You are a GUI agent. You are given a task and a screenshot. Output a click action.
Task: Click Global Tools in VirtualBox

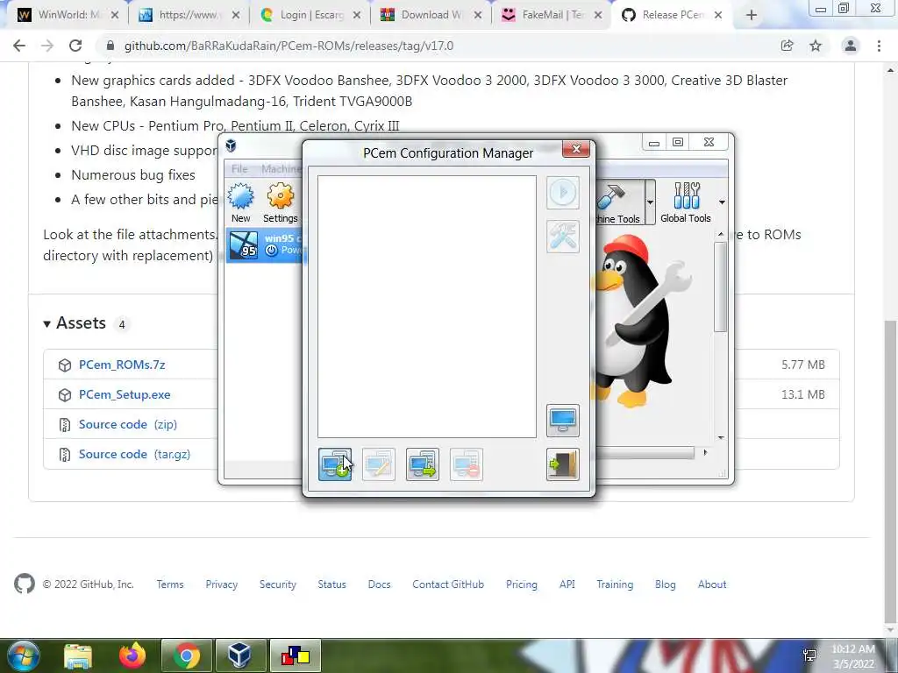[x=686, y=202]
